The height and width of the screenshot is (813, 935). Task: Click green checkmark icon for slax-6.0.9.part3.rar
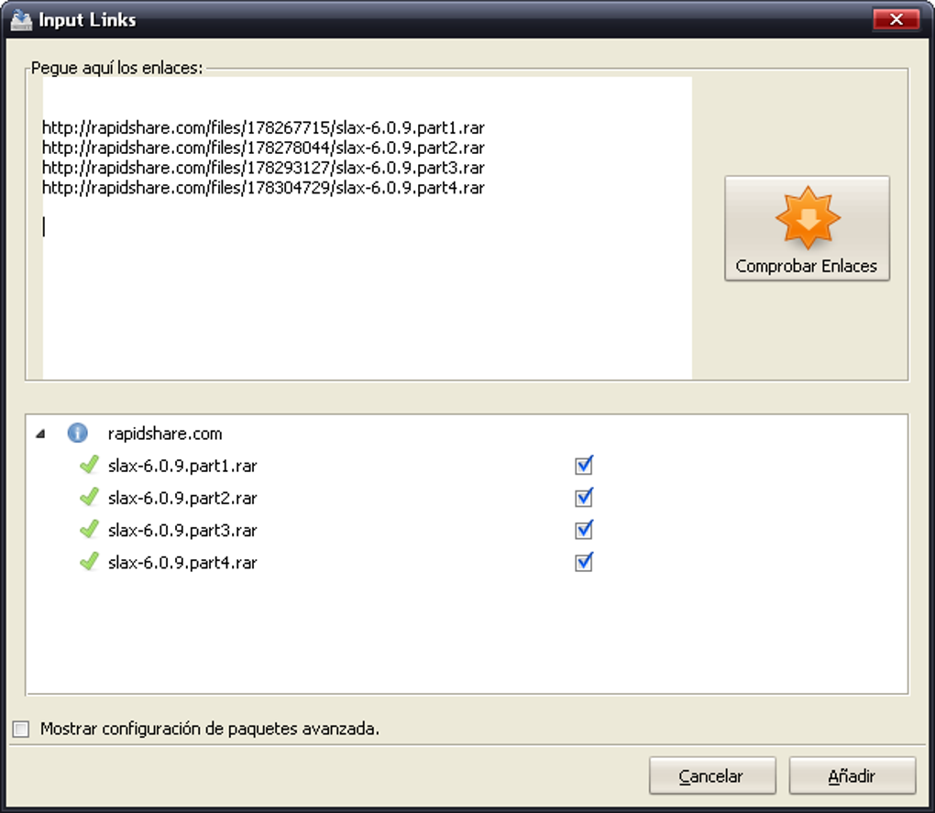point(89,530)
